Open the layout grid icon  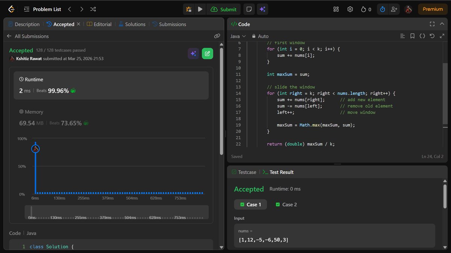336,9
